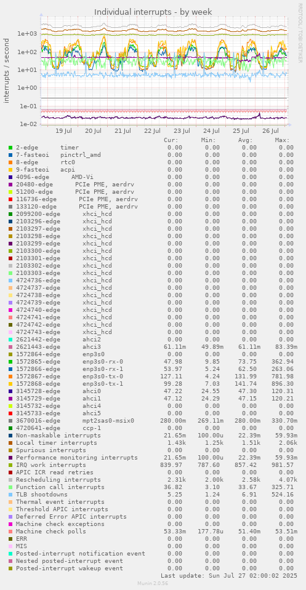Click the orange swatch beside enp3s0-tx-0
This screenshot has width=306, height=590.
point(10,377)
